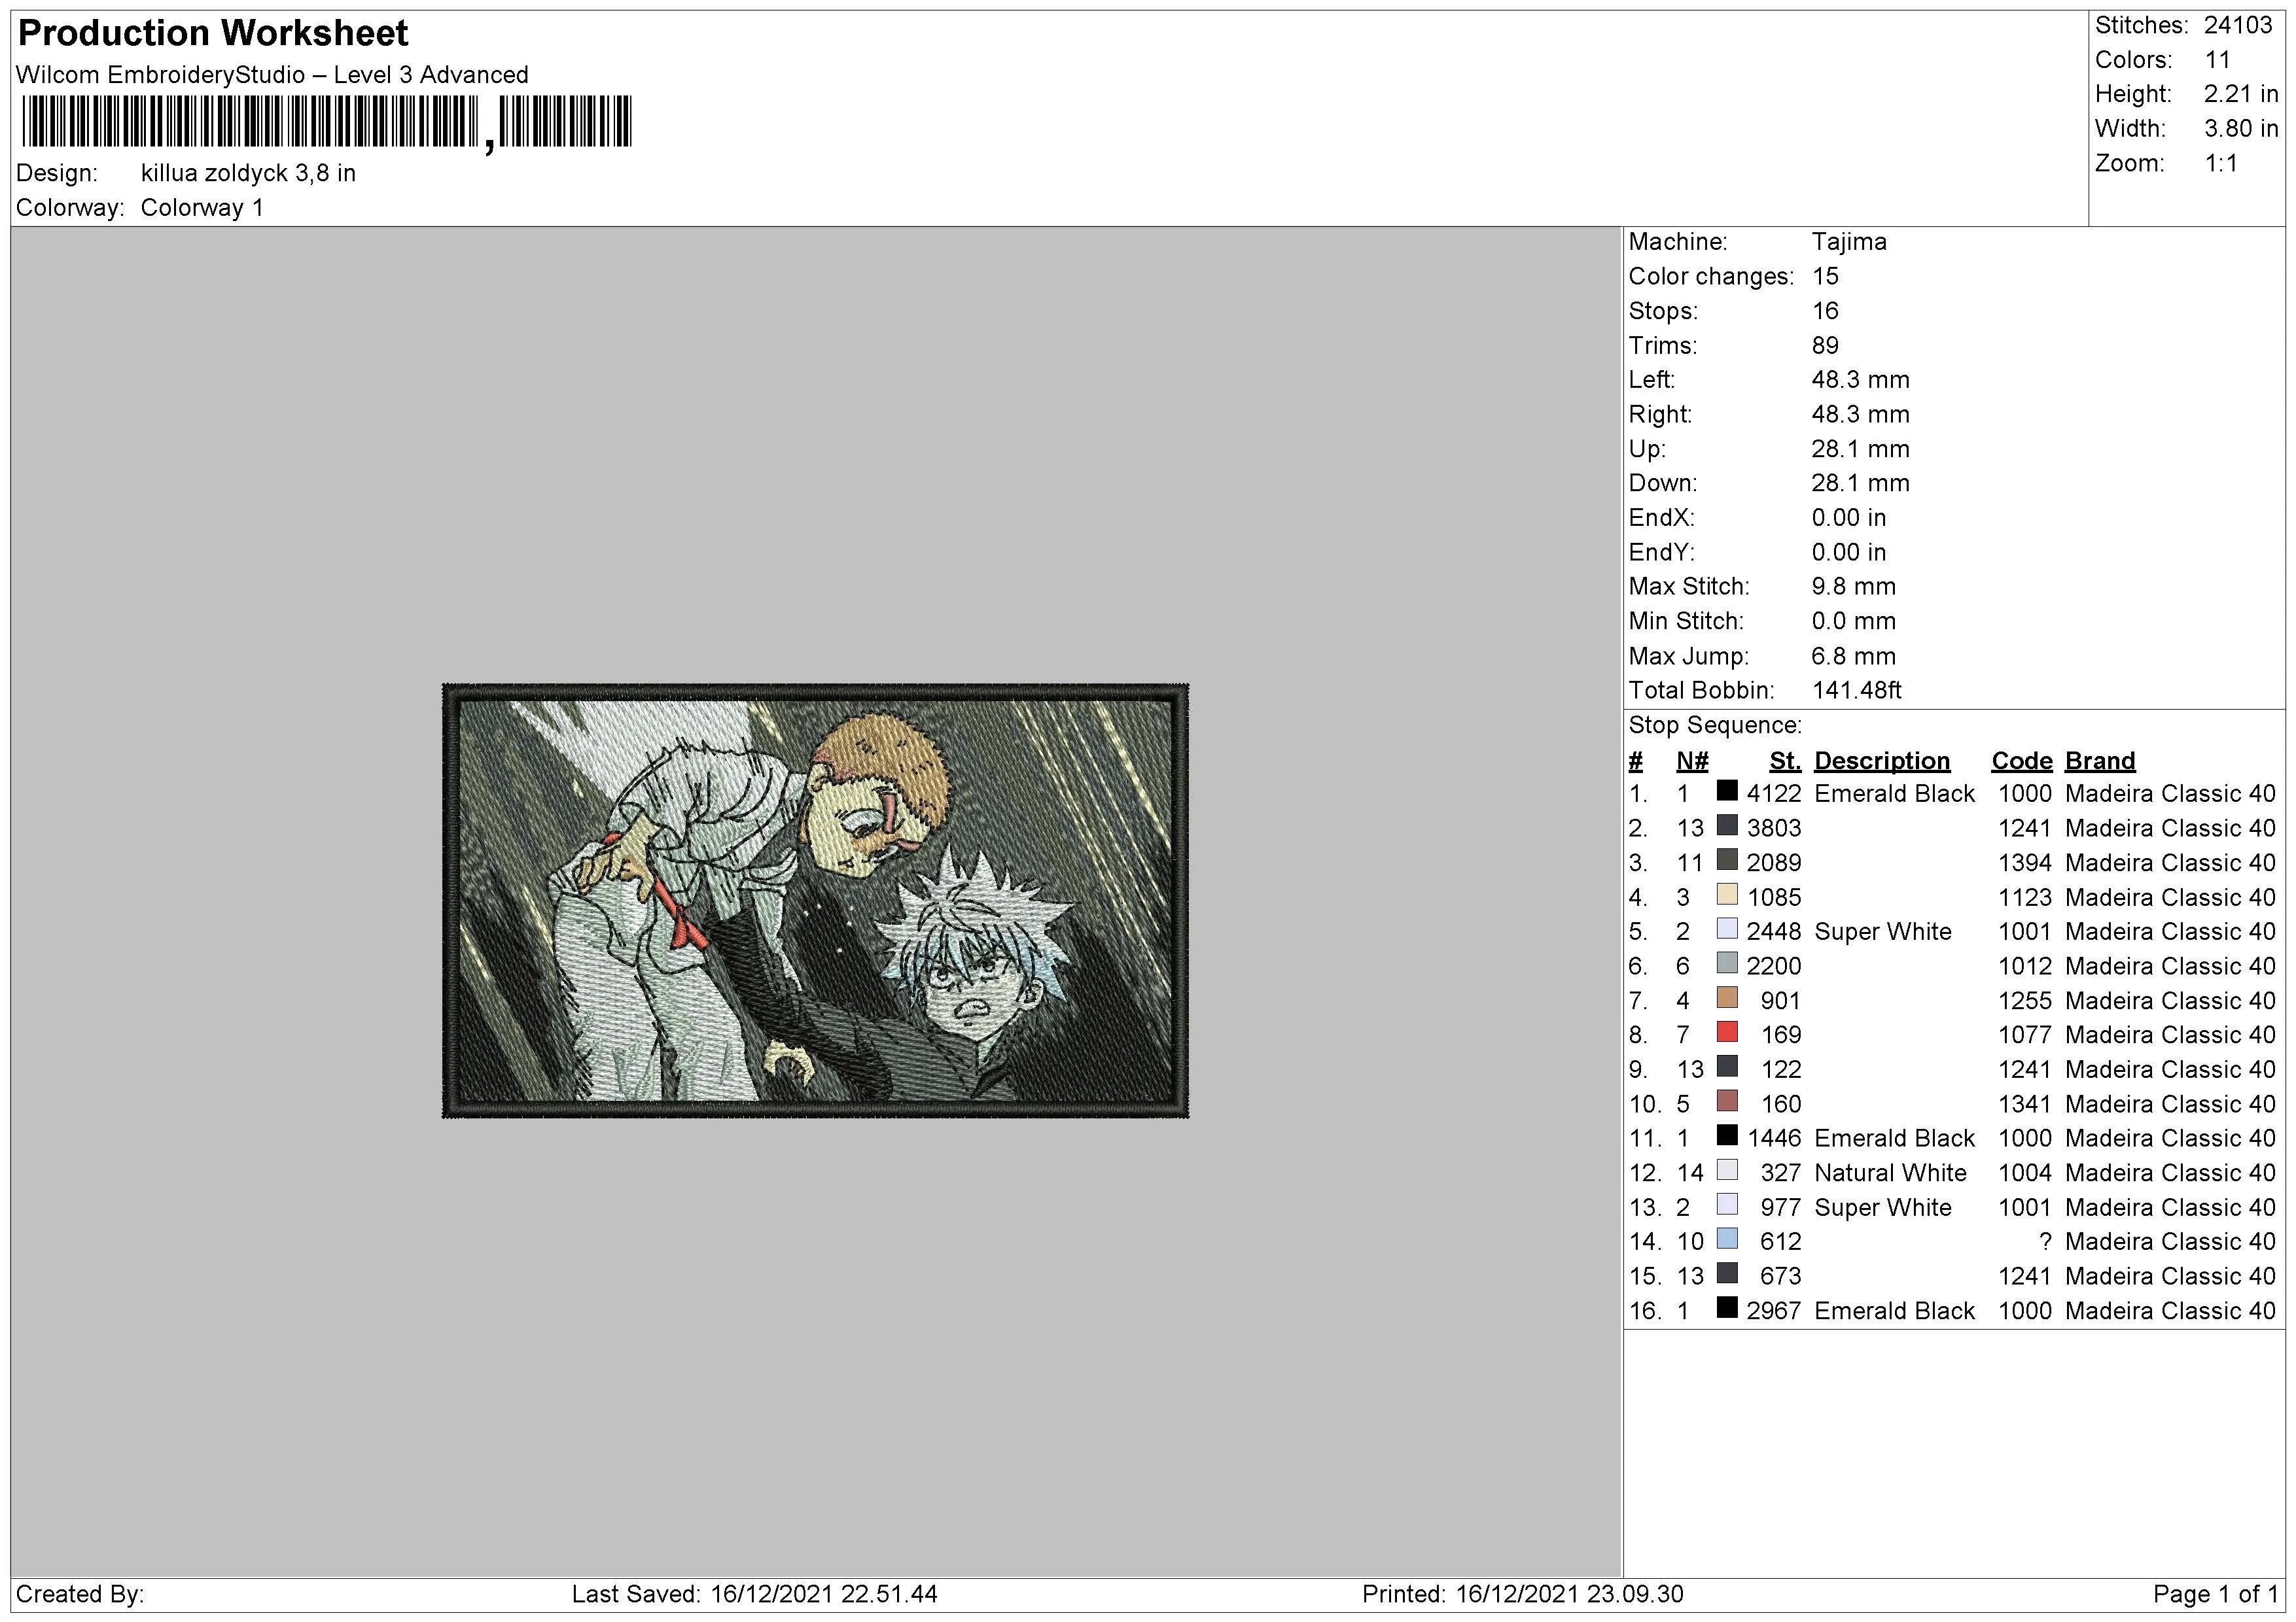Select the design name 'killua zoldyck 3,8 in'
This screenshot has width=2296, height=1622.
(x=248, y=173)
